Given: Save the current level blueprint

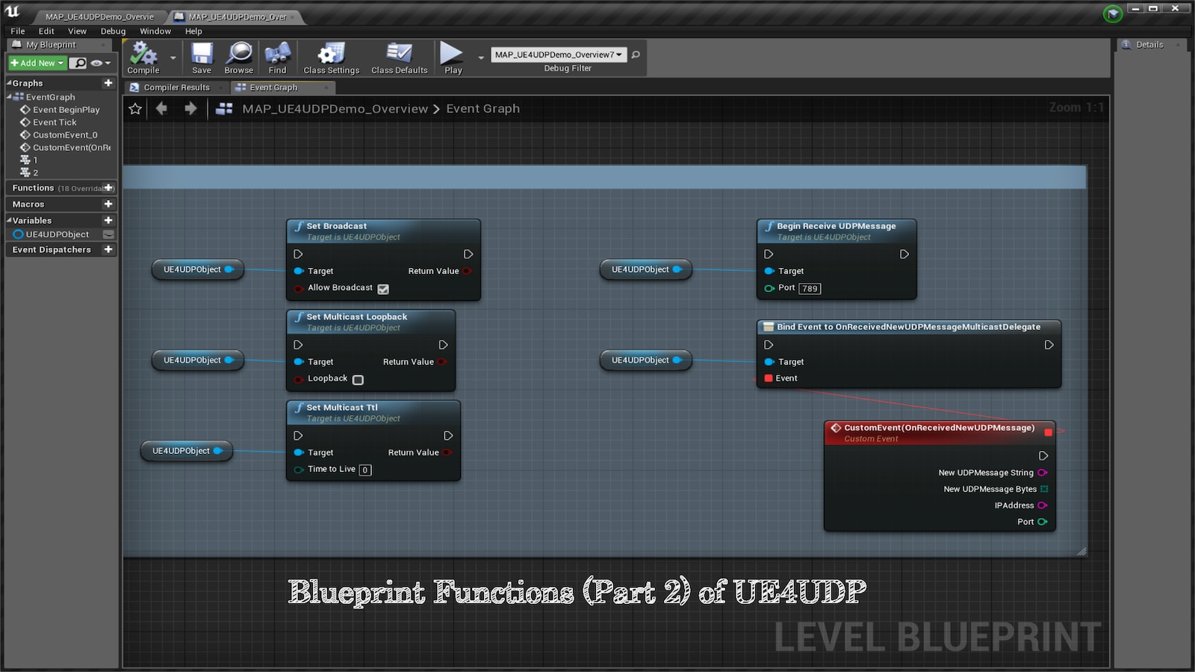Looking at the screenshot, I should coord(201,56).
